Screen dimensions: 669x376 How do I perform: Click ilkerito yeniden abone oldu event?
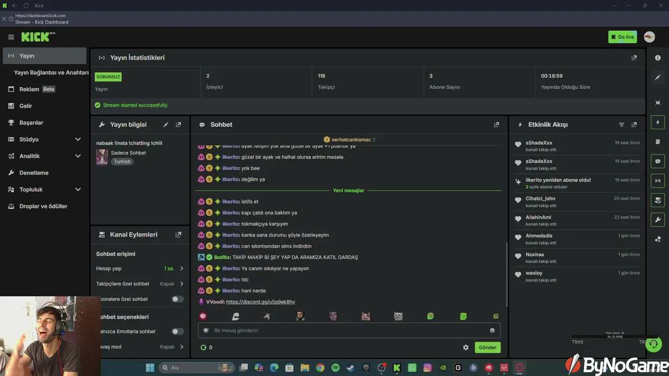click(x=558, y=180)
